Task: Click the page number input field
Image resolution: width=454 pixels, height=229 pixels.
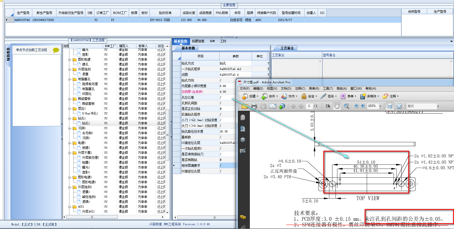Action: tap(309, 106)
